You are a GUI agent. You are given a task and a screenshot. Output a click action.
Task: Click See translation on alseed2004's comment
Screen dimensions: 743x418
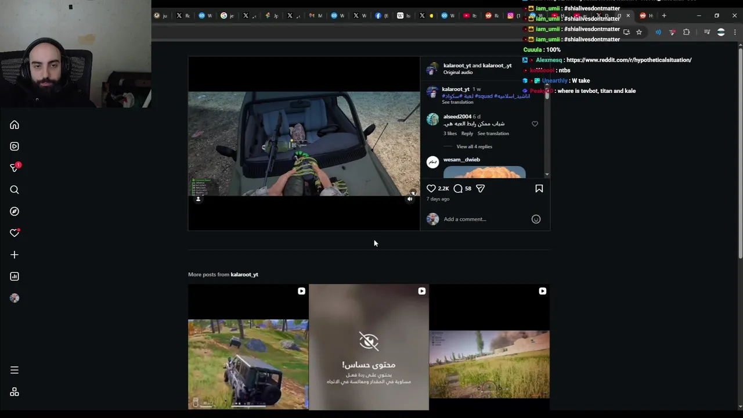click(x=493, y=134)
